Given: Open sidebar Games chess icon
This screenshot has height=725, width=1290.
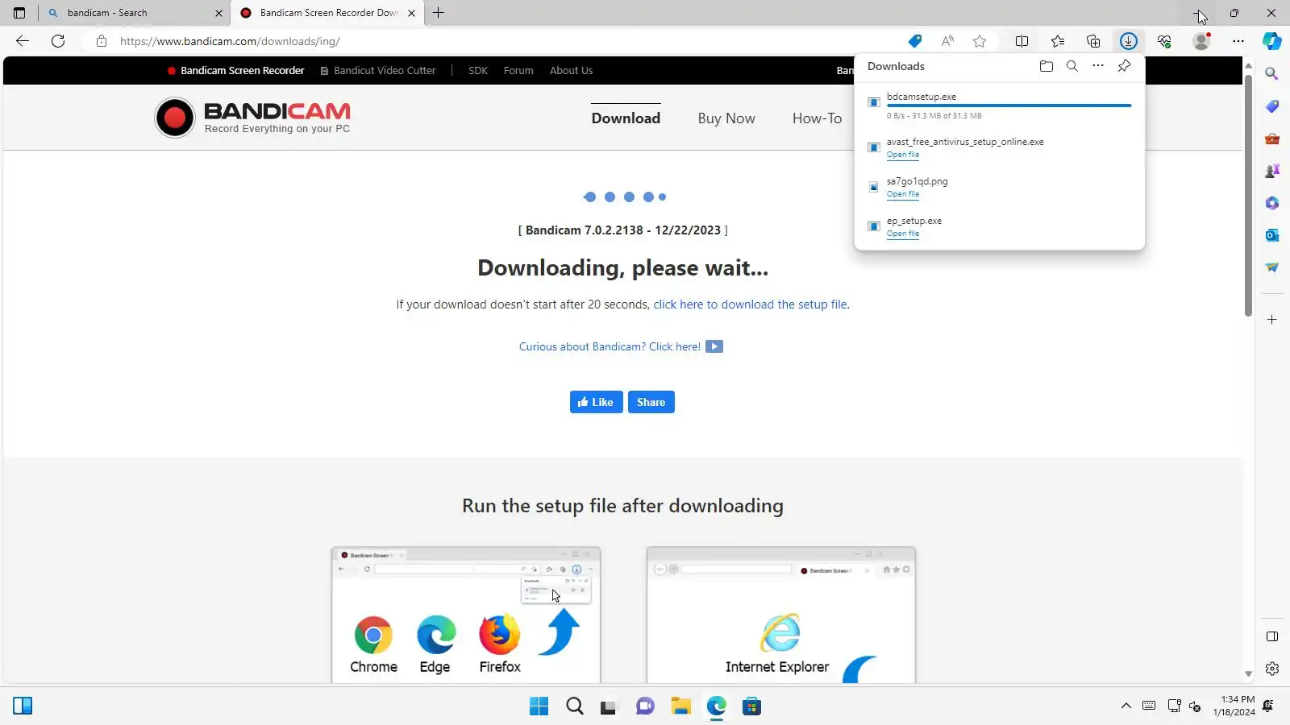Looking at the screenshot, I should coord(1272,171).
